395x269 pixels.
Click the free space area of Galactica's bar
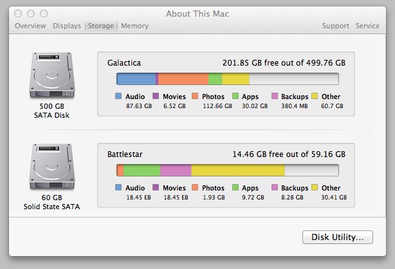[x=294, y=79]
